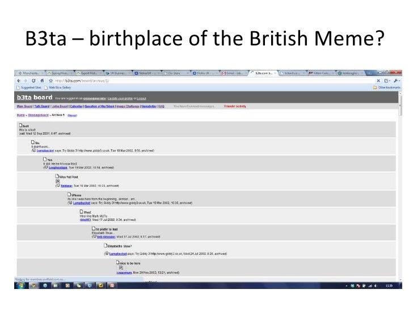The height and width of the screenshot is (310, 413).
Task: Stop loading with the X icon near address bar
Action: [x=378, y=81]
